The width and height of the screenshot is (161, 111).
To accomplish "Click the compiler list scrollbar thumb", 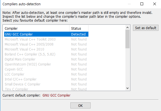I will click(128, 39).
